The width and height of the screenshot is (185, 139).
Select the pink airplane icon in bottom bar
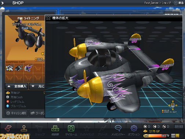tap(8, 128)
